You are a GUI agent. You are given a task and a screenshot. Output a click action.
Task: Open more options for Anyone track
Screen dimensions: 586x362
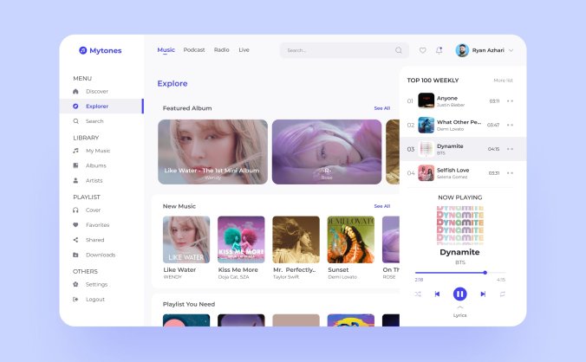coord(510,101)
